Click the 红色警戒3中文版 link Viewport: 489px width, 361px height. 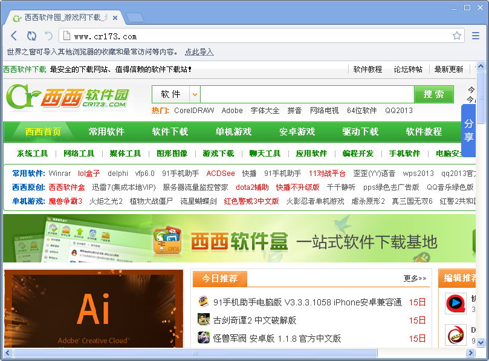coord(251,201)
